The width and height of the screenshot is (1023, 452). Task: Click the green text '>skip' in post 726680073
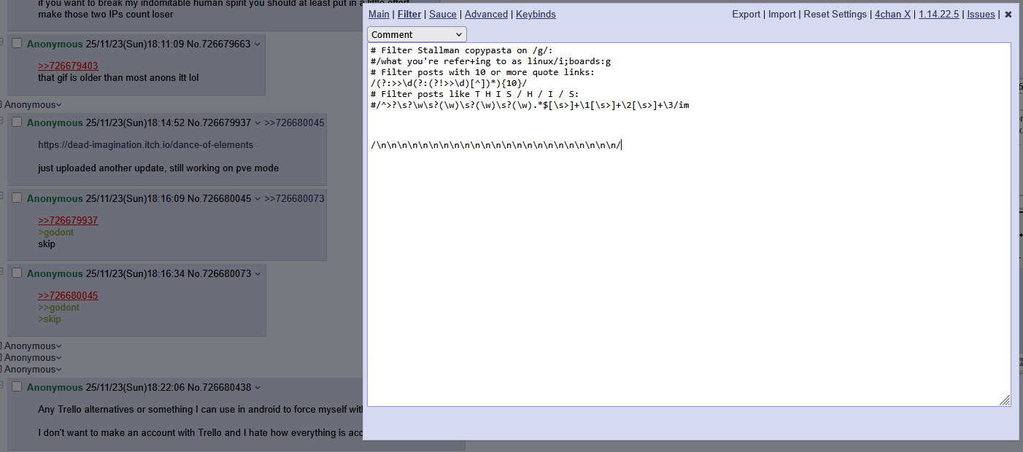50,319
